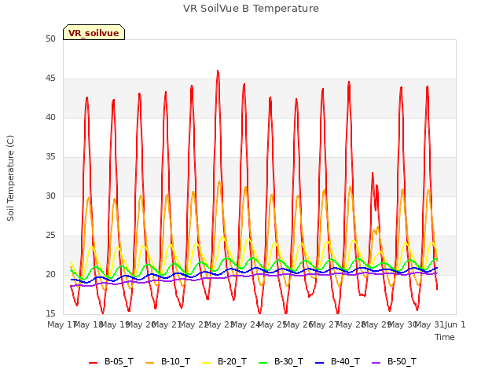
Task: Click the Time axis label
Action: pyautogui.click(x=445, y=337)
